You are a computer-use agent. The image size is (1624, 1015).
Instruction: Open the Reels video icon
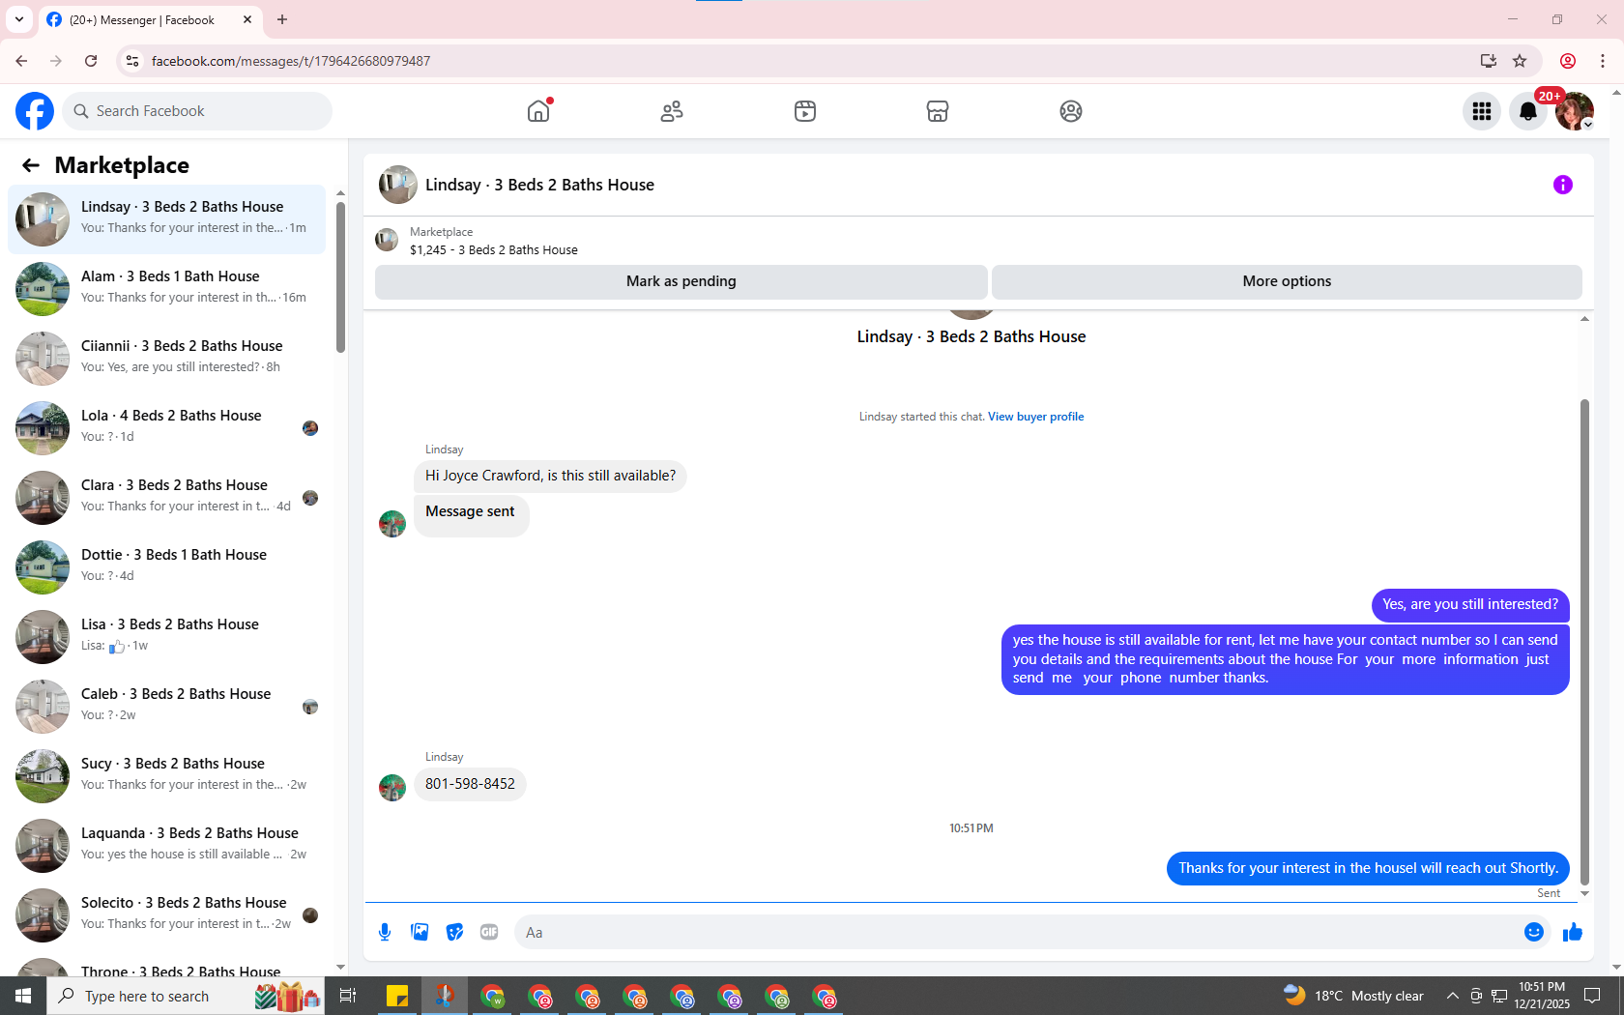tap(805, 111)
